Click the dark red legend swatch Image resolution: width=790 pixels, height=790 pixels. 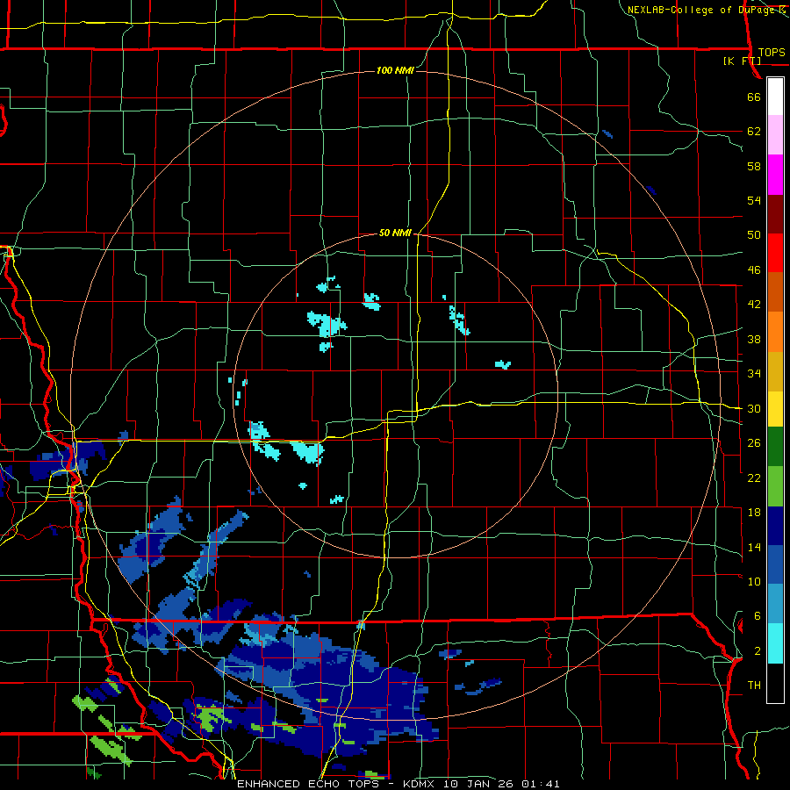tap(775, 214)
